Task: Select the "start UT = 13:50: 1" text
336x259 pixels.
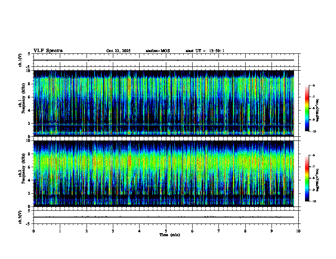Action: [205, 51]
